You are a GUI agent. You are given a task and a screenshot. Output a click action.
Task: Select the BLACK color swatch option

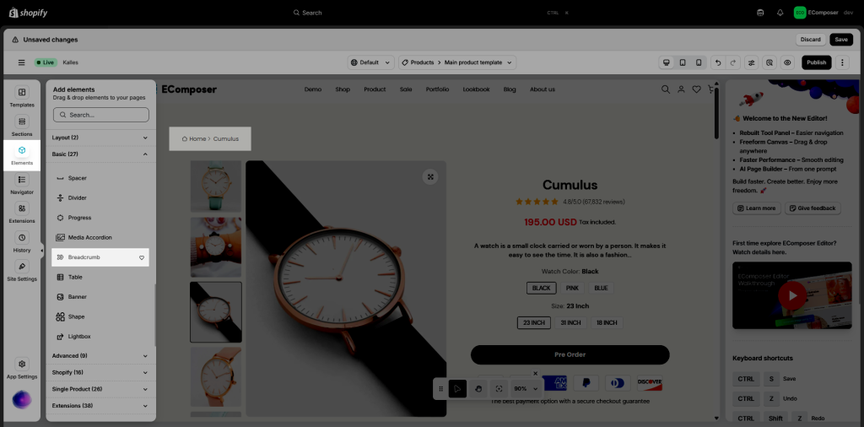point(540,288)
